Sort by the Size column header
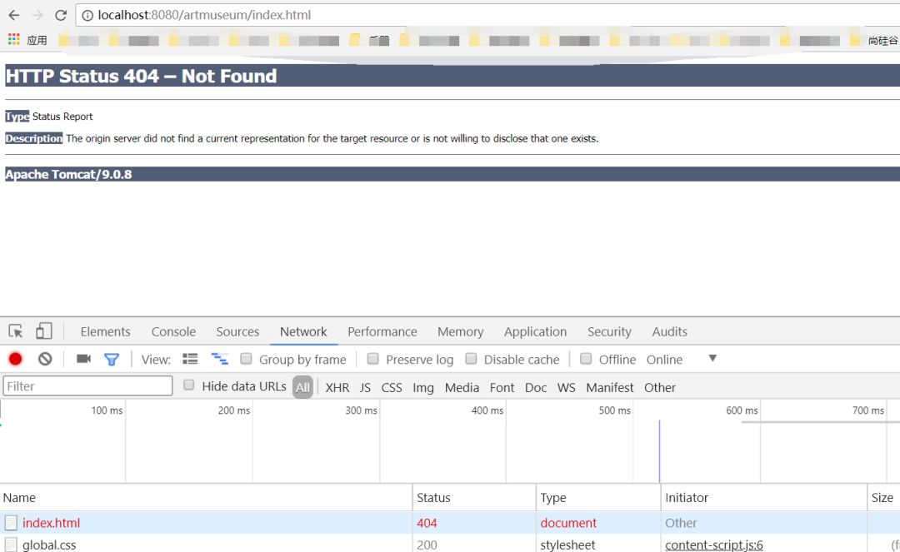 pos(883,498)
